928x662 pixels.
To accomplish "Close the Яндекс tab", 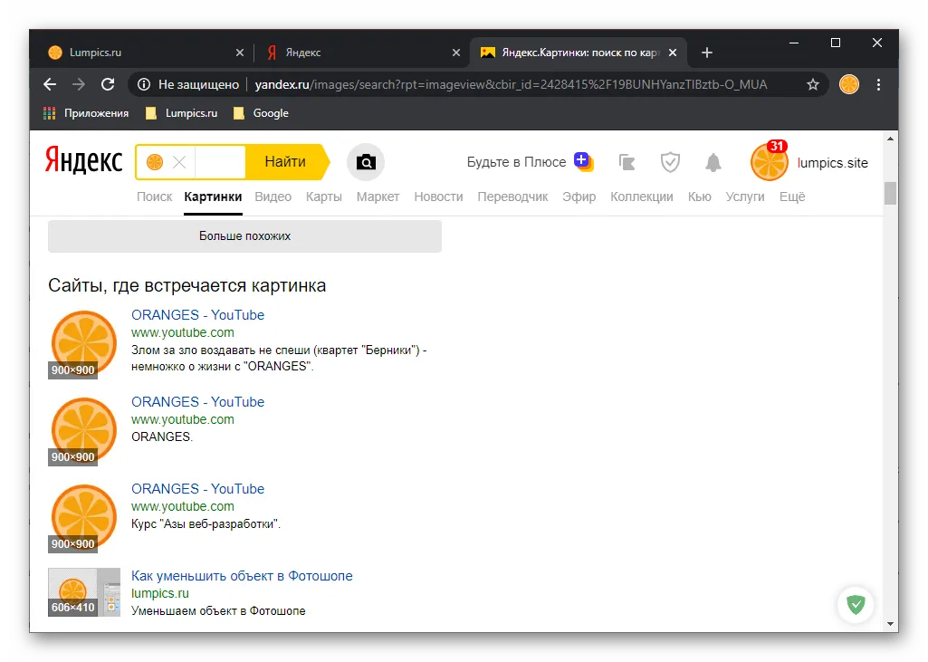I will [456, 53].
